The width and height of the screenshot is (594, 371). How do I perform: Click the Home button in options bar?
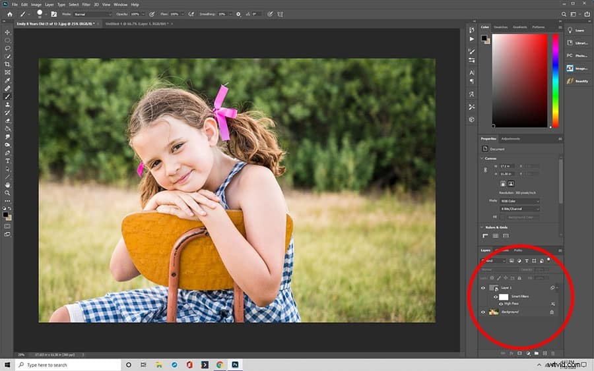tap(10, 14)
